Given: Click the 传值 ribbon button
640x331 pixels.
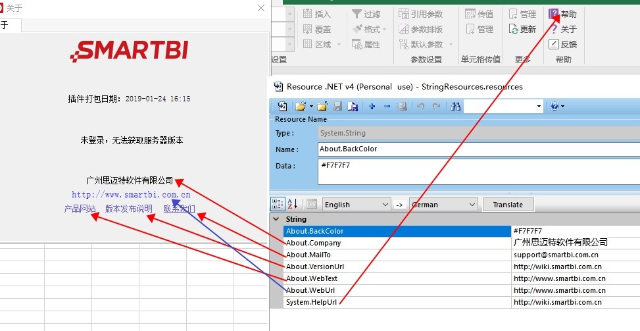Looking at the screenshot, I should (x=480, y=14).
